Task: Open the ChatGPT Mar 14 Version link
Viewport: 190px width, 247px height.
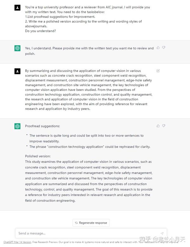Action: [x=17, y=242]
